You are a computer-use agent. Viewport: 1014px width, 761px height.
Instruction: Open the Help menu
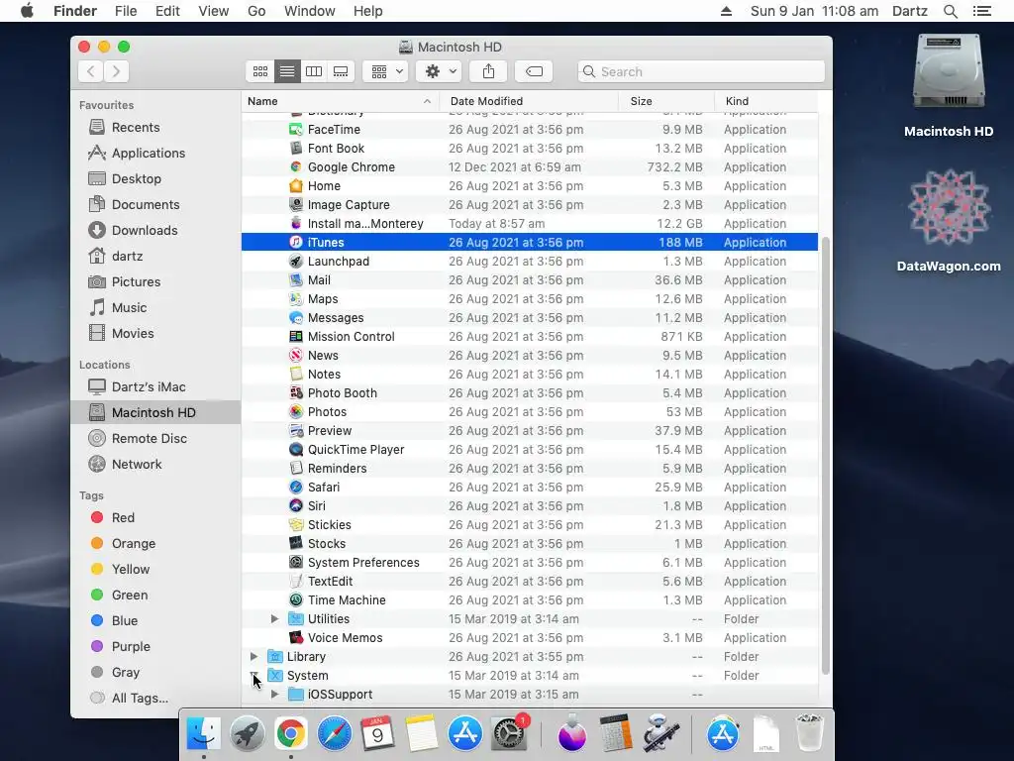point(368,11)
